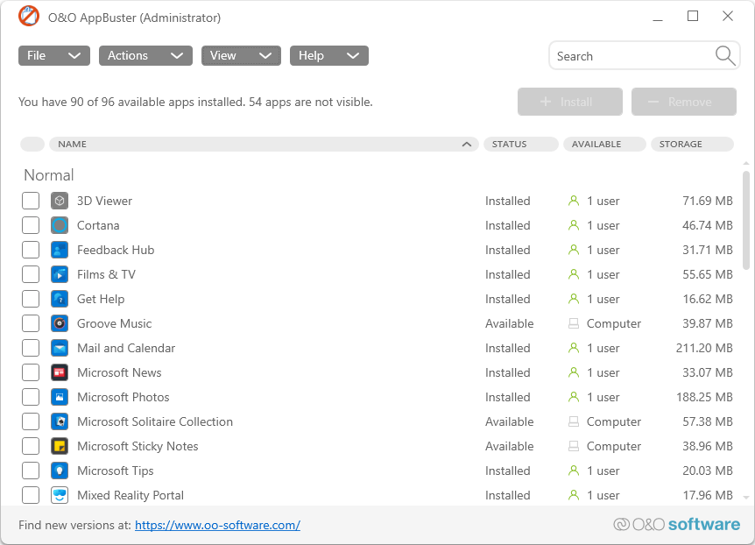
Task: Sort by the STATUS column header
Action: pos(521,144)
